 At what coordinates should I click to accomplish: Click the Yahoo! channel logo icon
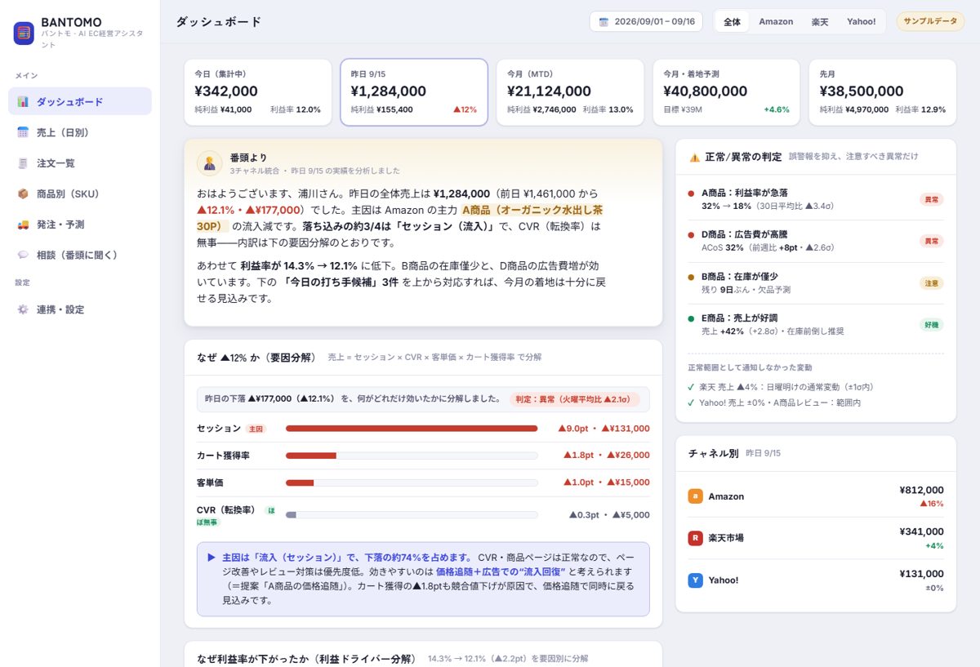[x=696, y=580]
